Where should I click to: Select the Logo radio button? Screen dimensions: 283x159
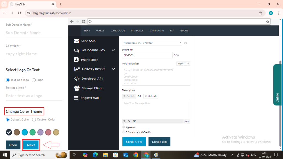(x=34, y=80)
